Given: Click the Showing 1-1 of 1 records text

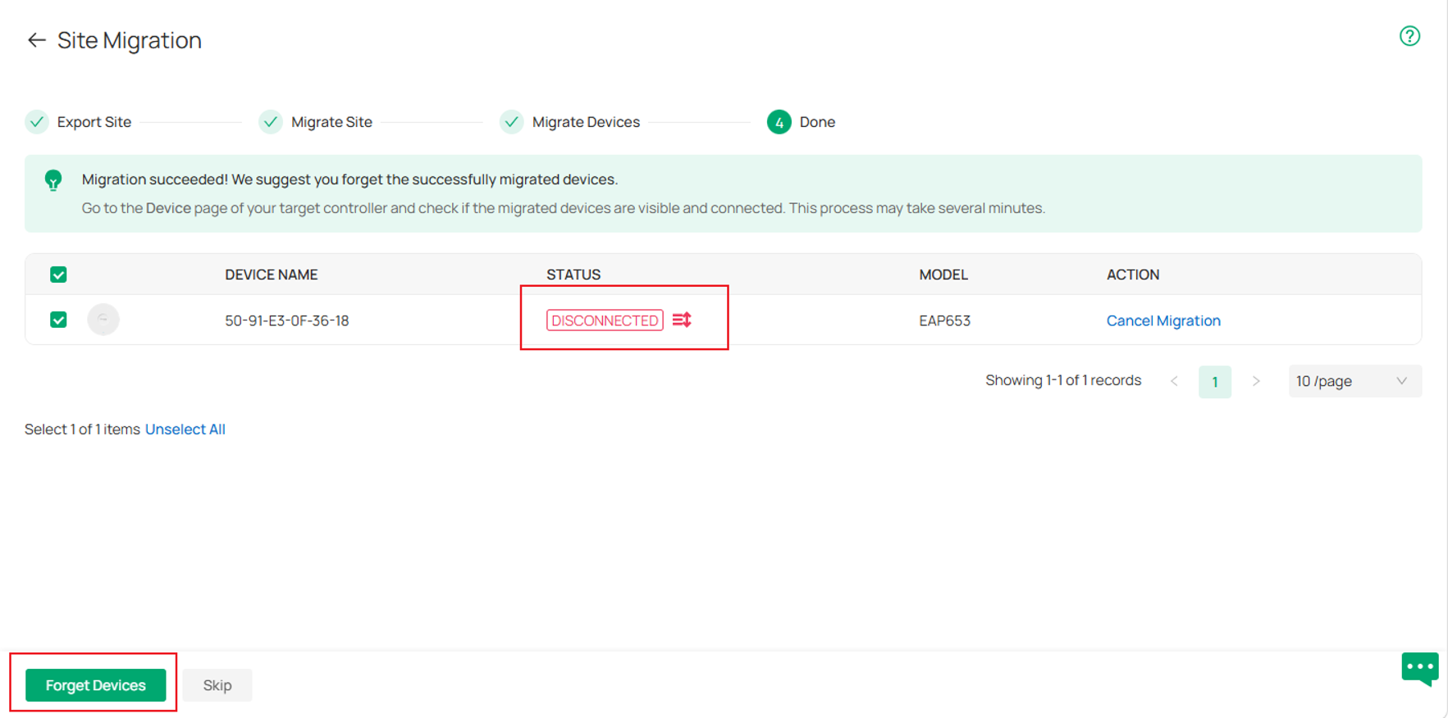Looking at the screenshot, I should point(1063,380).
